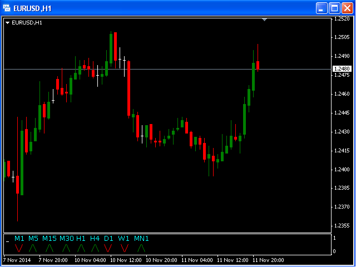Click the 1.2370 price scale label
The height and width of the screenshot is (267, 356).
pos(342,207)
